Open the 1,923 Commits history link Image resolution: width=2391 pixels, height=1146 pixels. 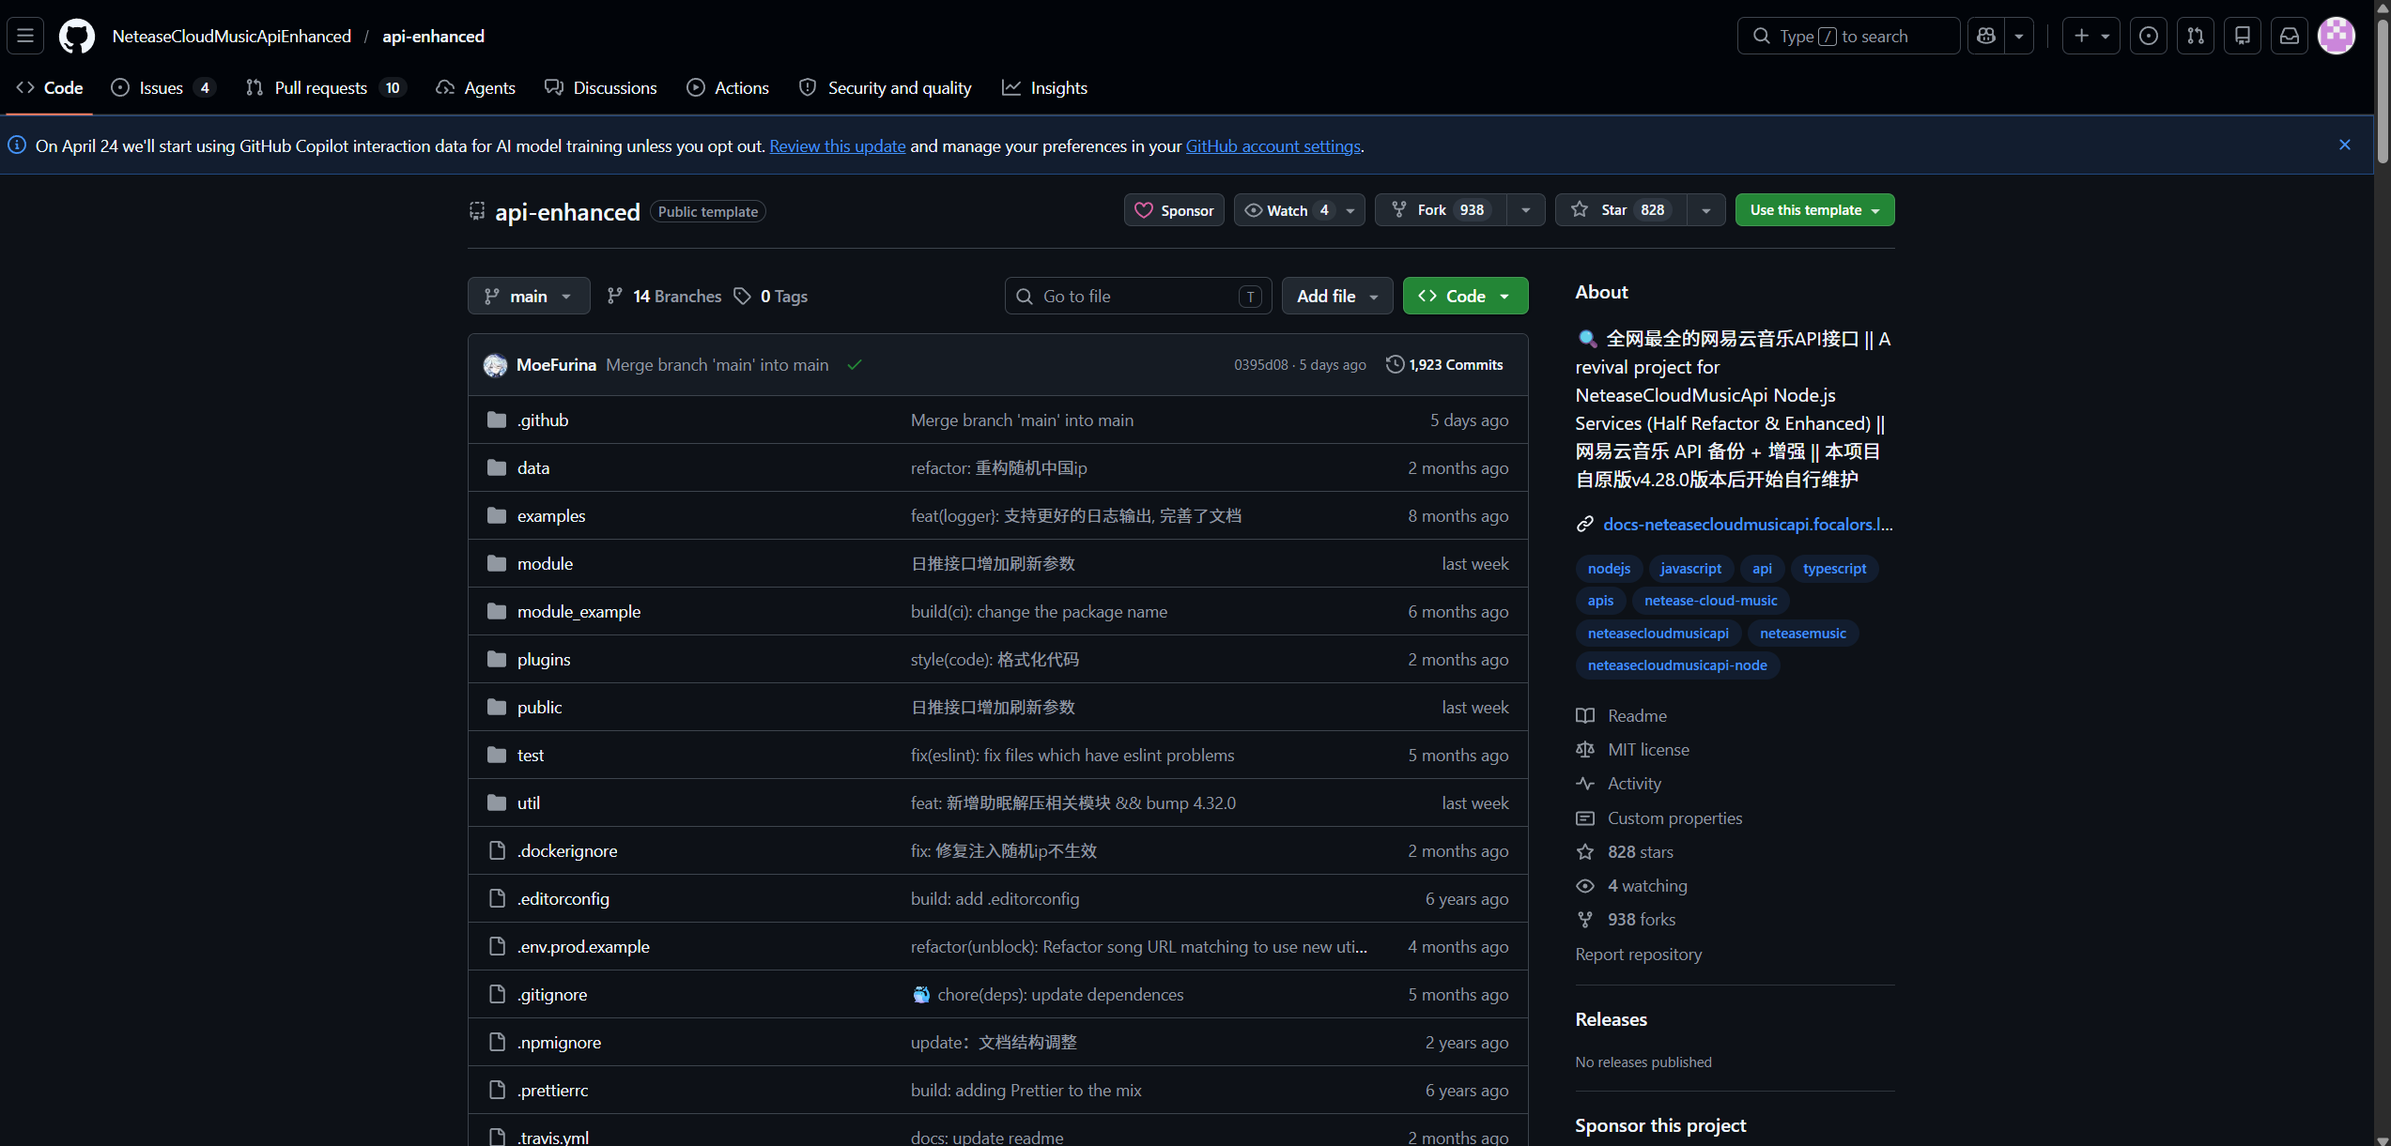tap(1445, 365)
